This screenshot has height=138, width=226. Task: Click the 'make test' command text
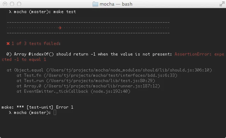coord(65,12)
